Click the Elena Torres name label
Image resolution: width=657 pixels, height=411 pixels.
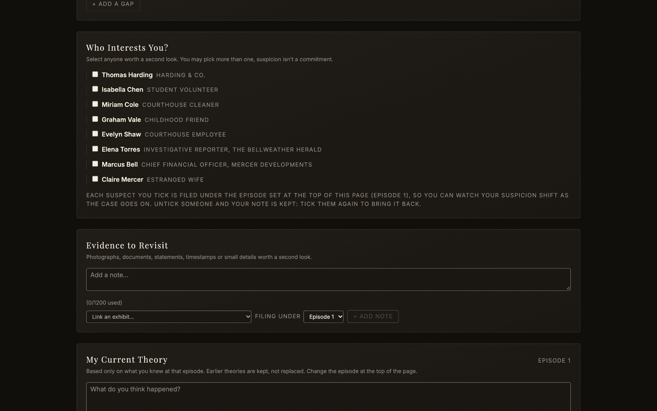tap(121, 149)
